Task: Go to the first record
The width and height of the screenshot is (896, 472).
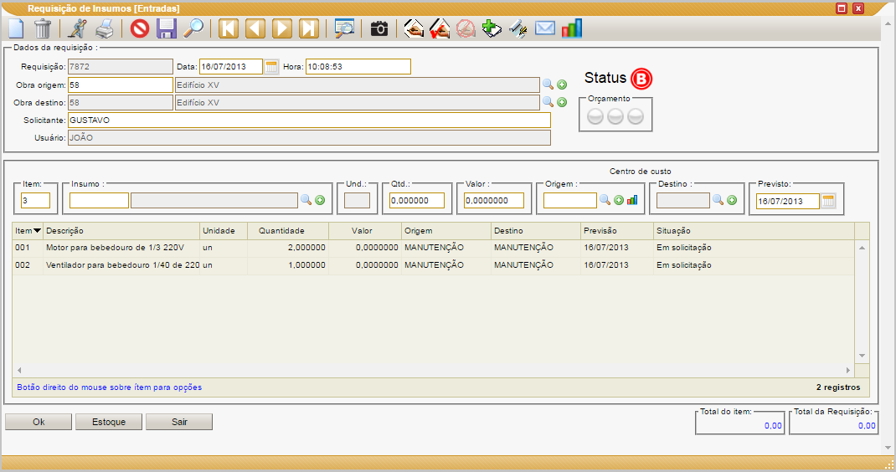Action: coord(229,28)
